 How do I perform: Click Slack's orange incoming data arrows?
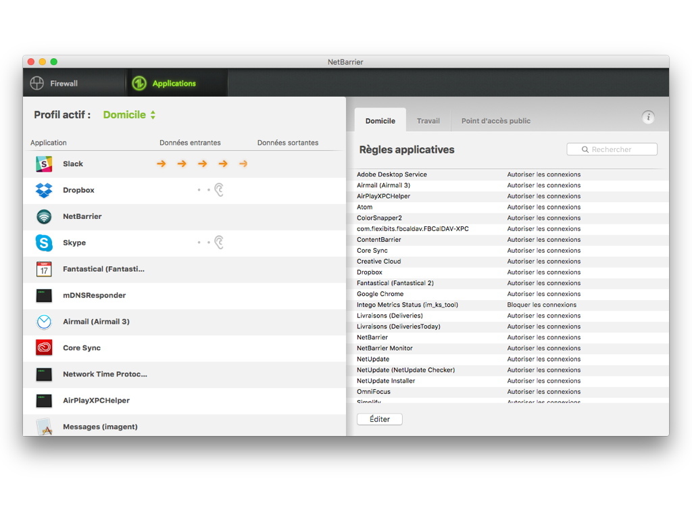pyautogui.click(x=202, y=164)
